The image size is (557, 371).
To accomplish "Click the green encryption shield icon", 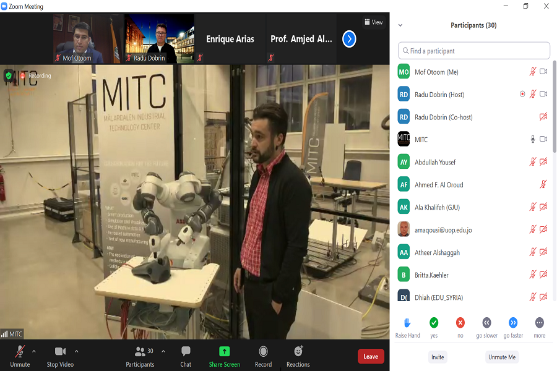I will pos(9,75).
